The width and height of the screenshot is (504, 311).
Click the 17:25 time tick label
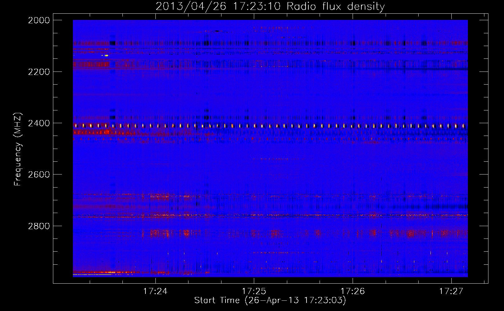(x=254, y=291)
